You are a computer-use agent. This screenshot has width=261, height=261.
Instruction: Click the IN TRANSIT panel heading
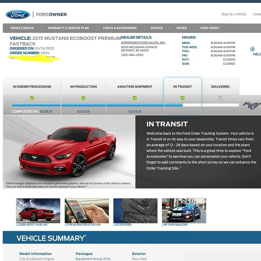click(167, 124)
